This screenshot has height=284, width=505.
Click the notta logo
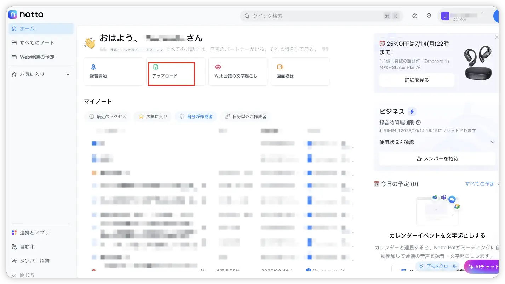click(x=26, y=15)
